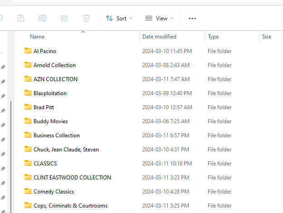Click the sort arrow above the Name column
The image size is (283, 213).
pyautogui.click(x=83, y=32)
